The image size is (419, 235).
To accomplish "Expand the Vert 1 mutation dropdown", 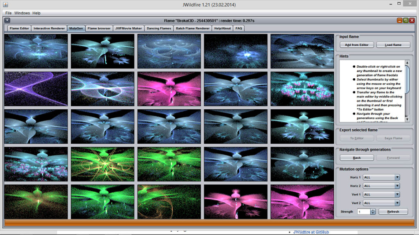I will point(397,194).
